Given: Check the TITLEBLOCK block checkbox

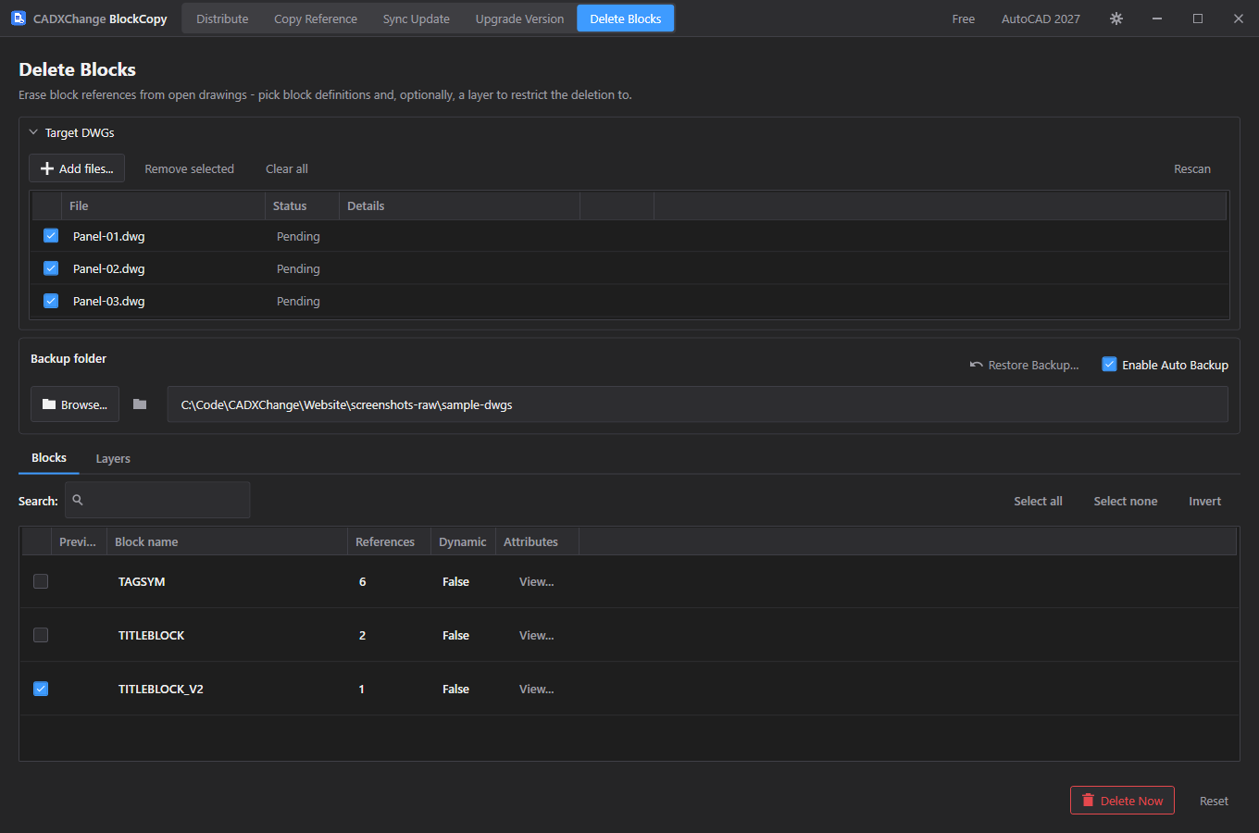Looking at the screenshot, I should tap(41, 635).
